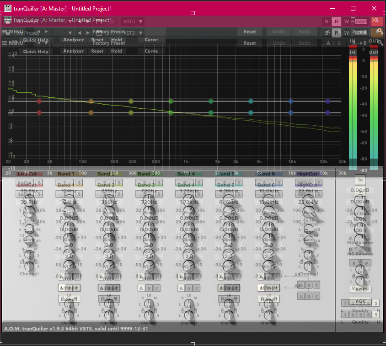
Task: Click the Out Gain knob
Action: (x=361, y=201)
